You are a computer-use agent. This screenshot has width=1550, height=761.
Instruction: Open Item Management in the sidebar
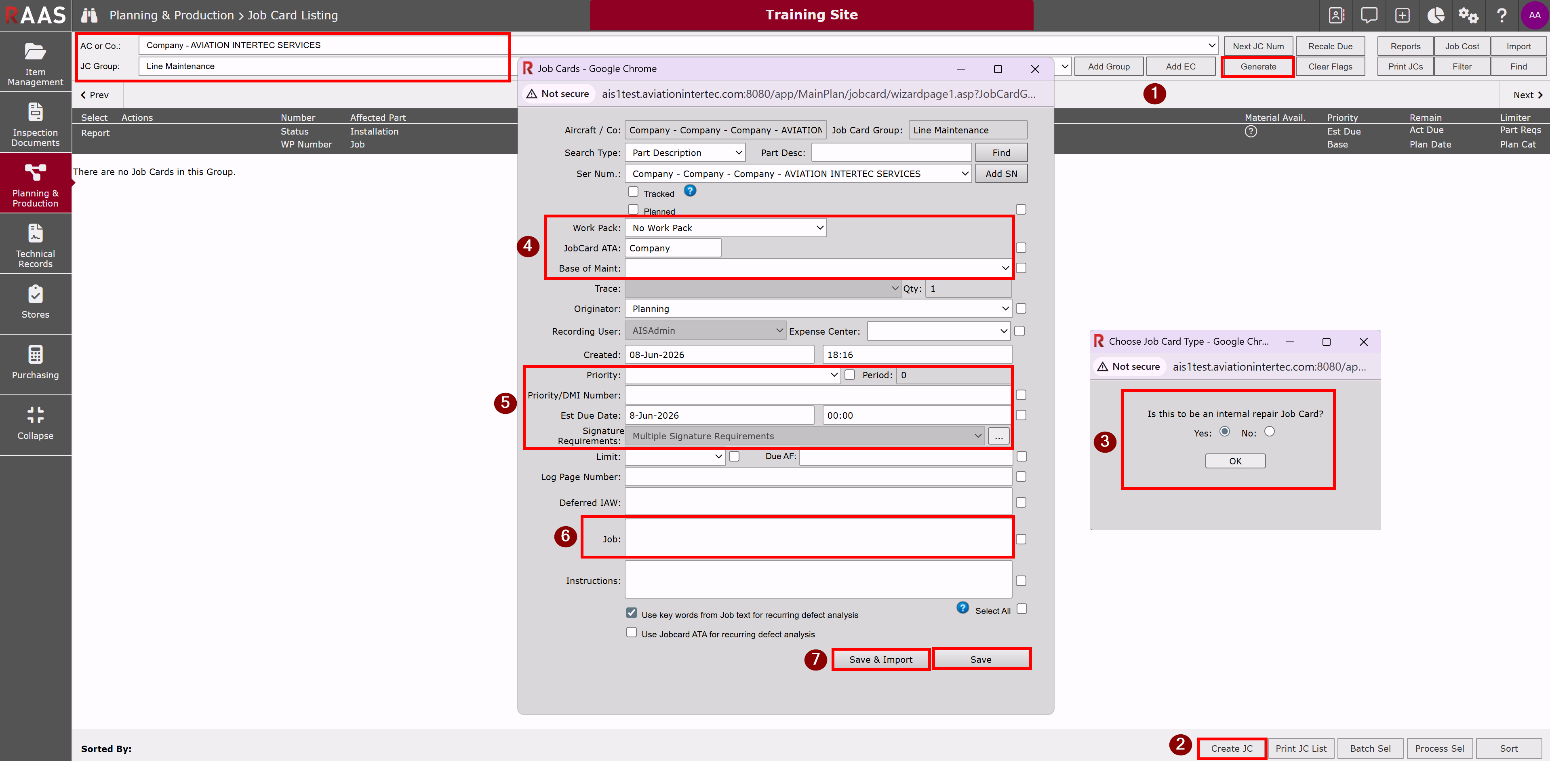36,63
